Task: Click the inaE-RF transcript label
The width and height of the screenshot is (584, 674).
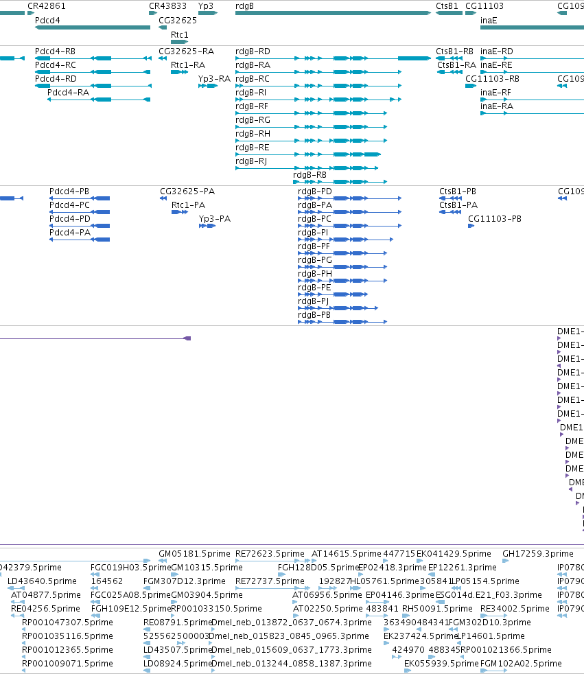Action: tap(496, 93)
